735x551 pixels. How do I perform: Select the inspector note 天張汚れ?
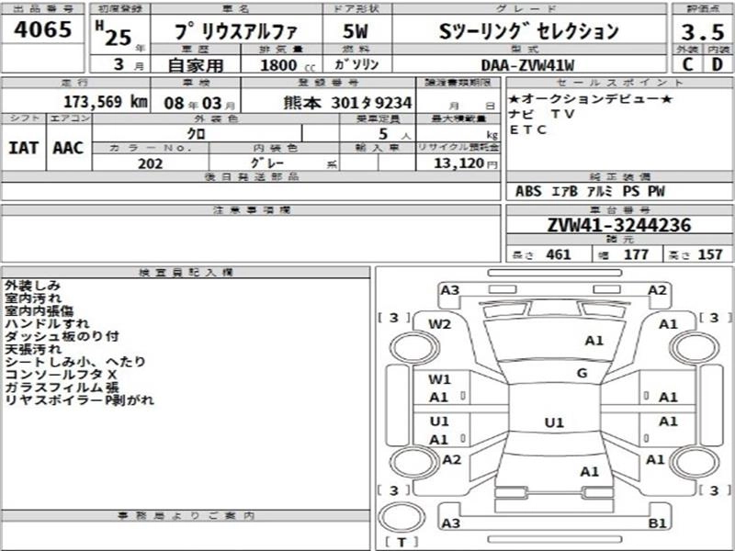click(33, 349)
